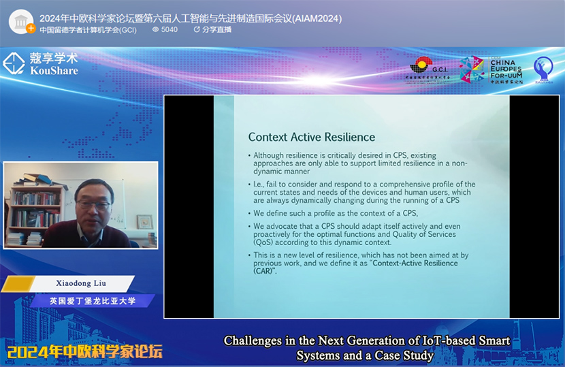Click the IoT-based Smart Systems talk caption
Screen dimensions: 565x367
coord(366,347)
